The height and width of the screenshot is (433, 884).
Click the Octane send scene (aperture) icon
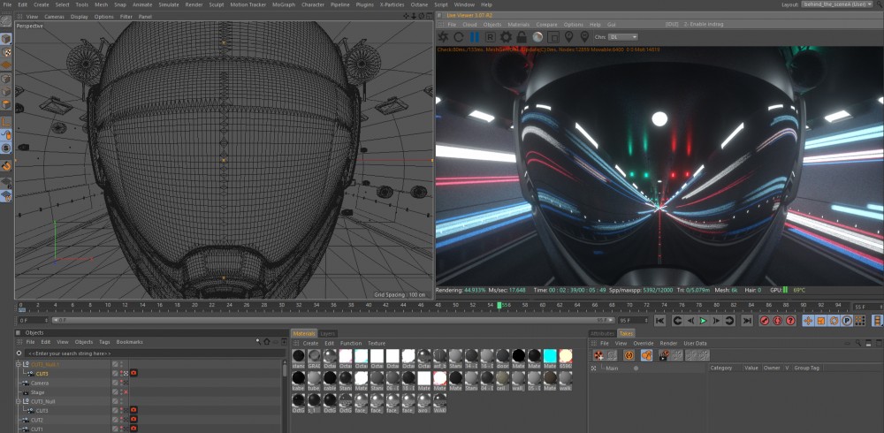443,36
